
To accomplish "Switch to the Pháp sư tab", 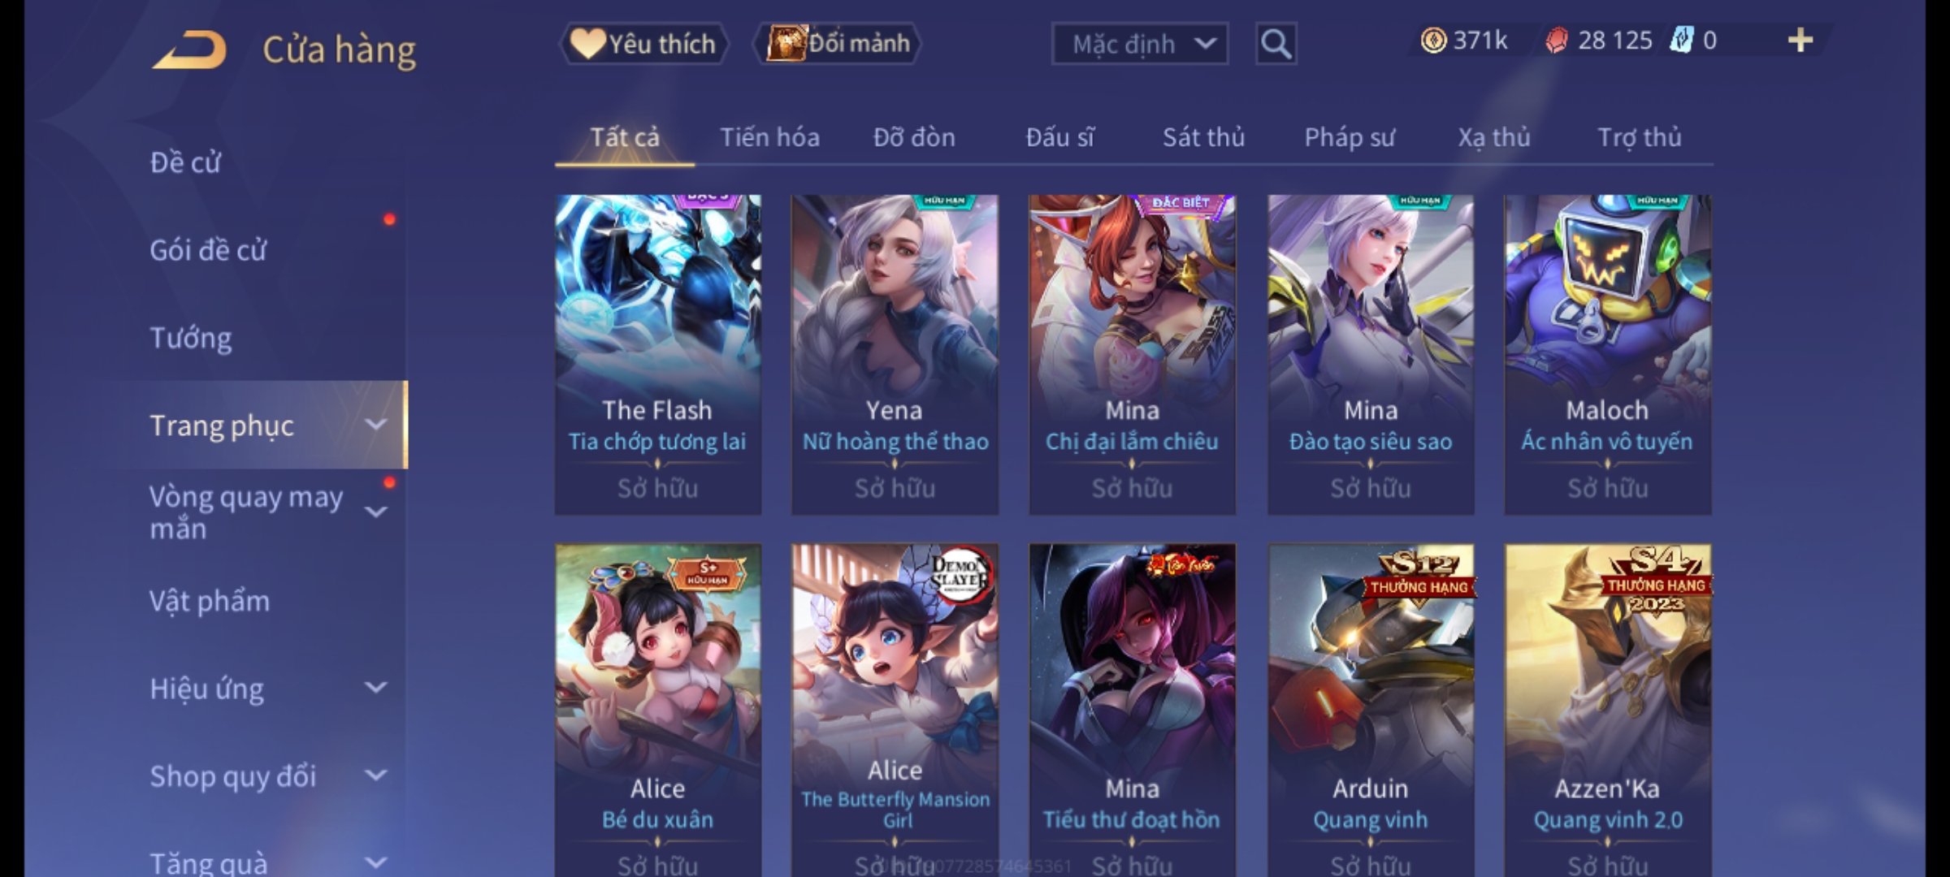I will pyautogui.click(x=1350, y=137).
